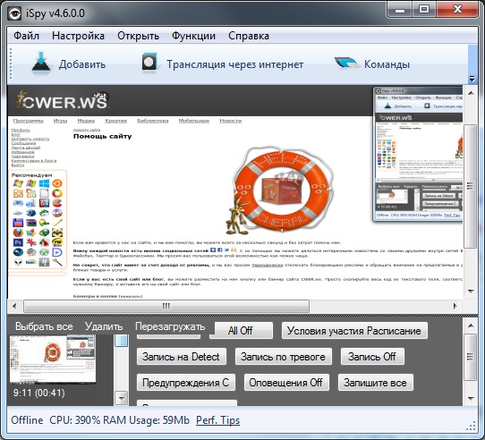Image resolution: width=485 pixels, height=440 pixels.
Task: Open the Настройка menu
Action: click(78, 36)
